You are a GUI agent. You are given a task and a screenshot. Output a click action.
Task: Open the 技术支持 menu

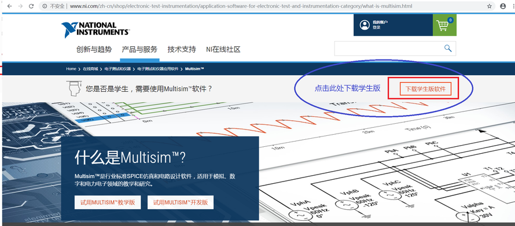[x=182, y=50]
